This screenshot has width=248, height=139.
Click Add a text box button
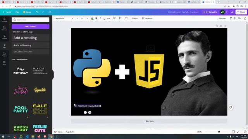(31, 27)
